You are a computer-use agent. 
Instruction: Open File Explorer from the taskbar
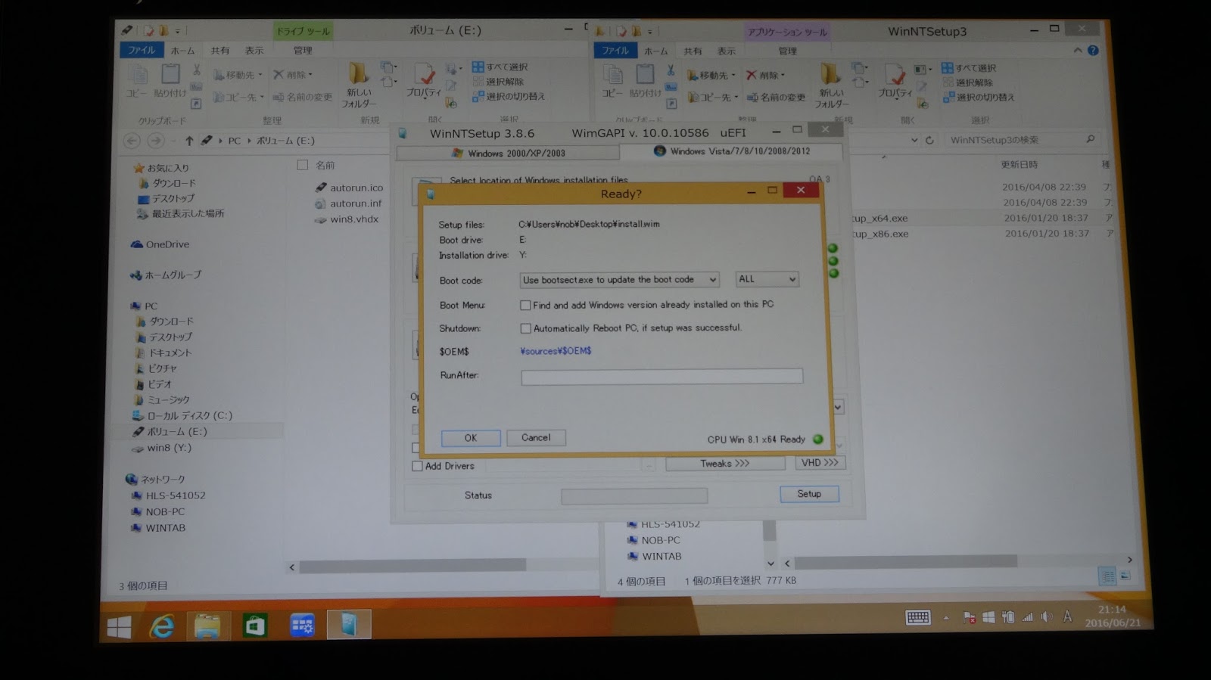point(207,626)
